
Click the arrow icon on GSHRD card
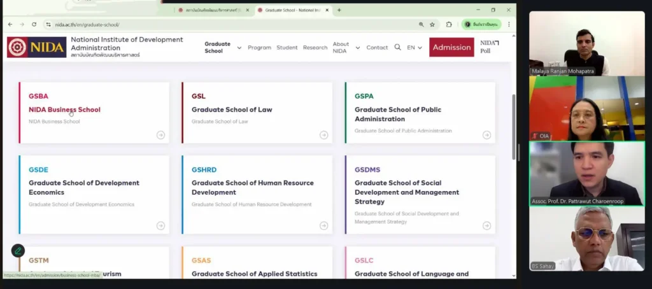click(x=323, y=225)
